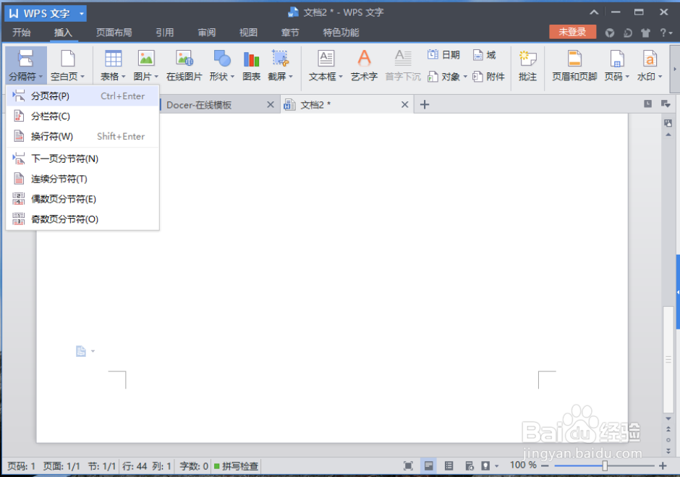Choose 分页符(P) page break
The width and height of the screenshot is (680, 477).
[82, 96]
